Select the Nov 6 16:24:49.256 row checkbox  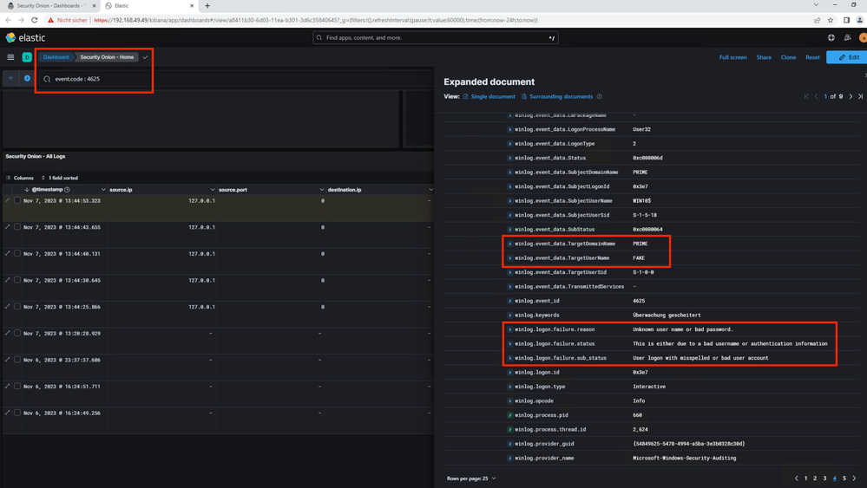click(x=17, y=413)
